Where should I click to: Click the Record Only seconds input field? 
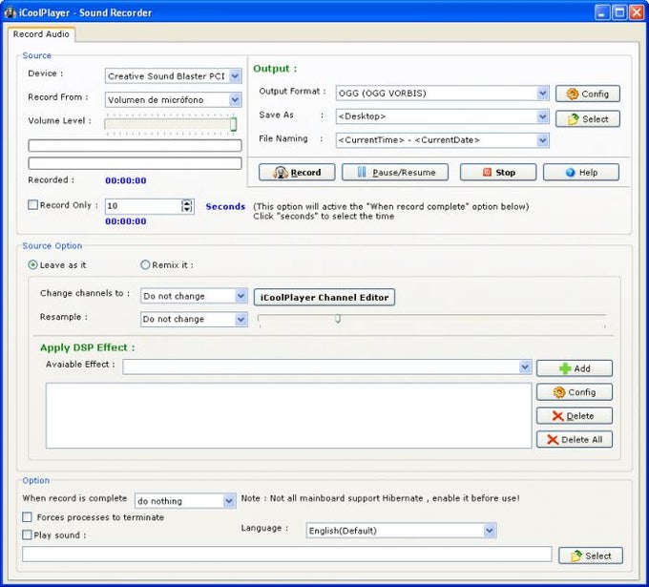click(x=143, y=206)
